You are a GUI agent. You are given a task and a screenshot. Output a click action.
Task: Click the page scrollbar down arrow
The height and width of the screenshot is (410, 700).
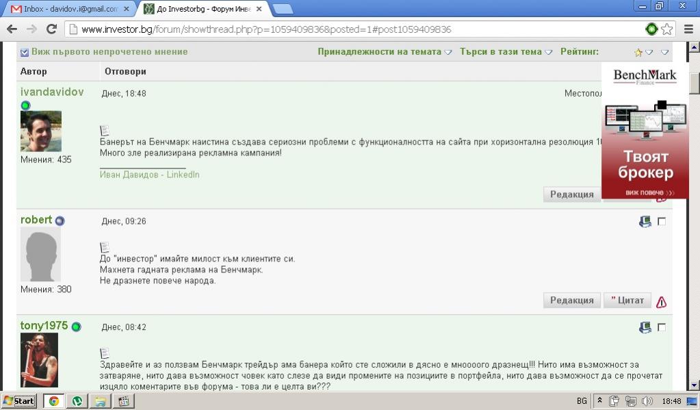pos(695,385)
